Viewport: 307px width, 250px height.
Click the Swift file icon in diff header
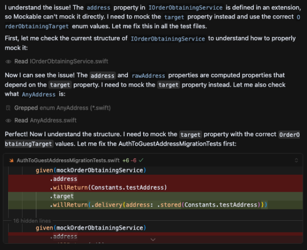(x=11, y=160)
